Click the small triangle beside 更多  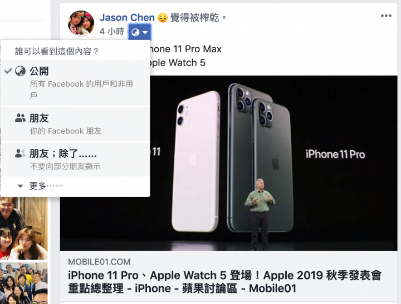(x=20, y=186)
